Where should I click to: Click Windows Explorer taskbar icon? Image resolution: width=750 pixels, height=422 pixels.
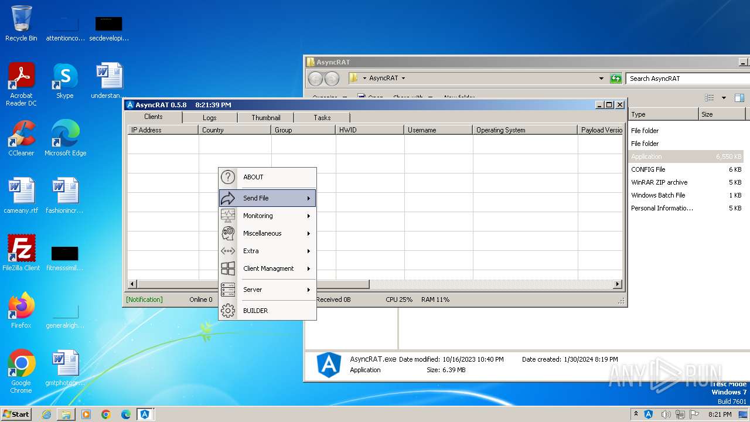[x=66, y=414]
